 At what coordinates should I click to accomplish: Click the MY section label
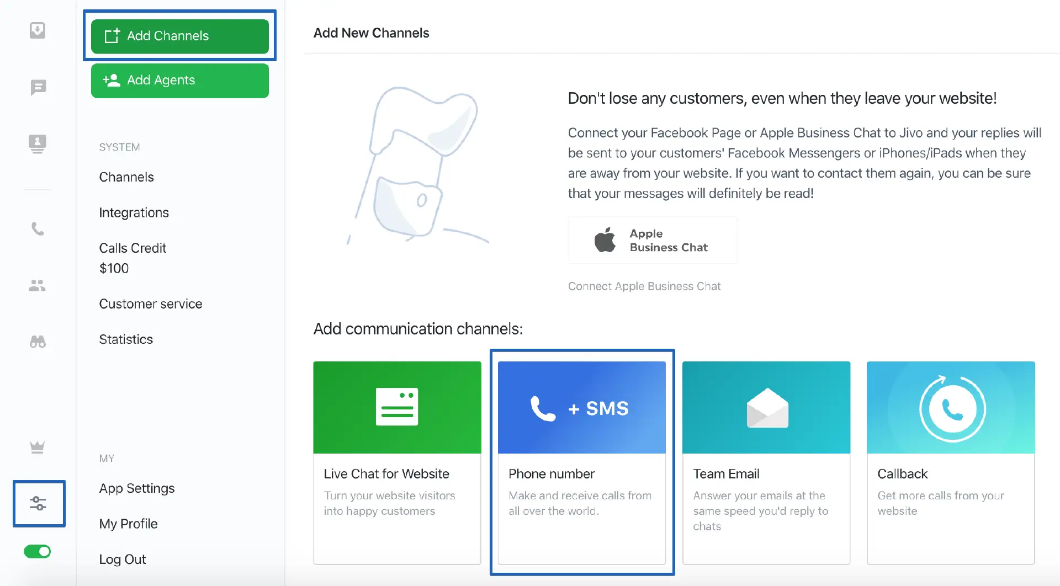(x=107, y=459)
